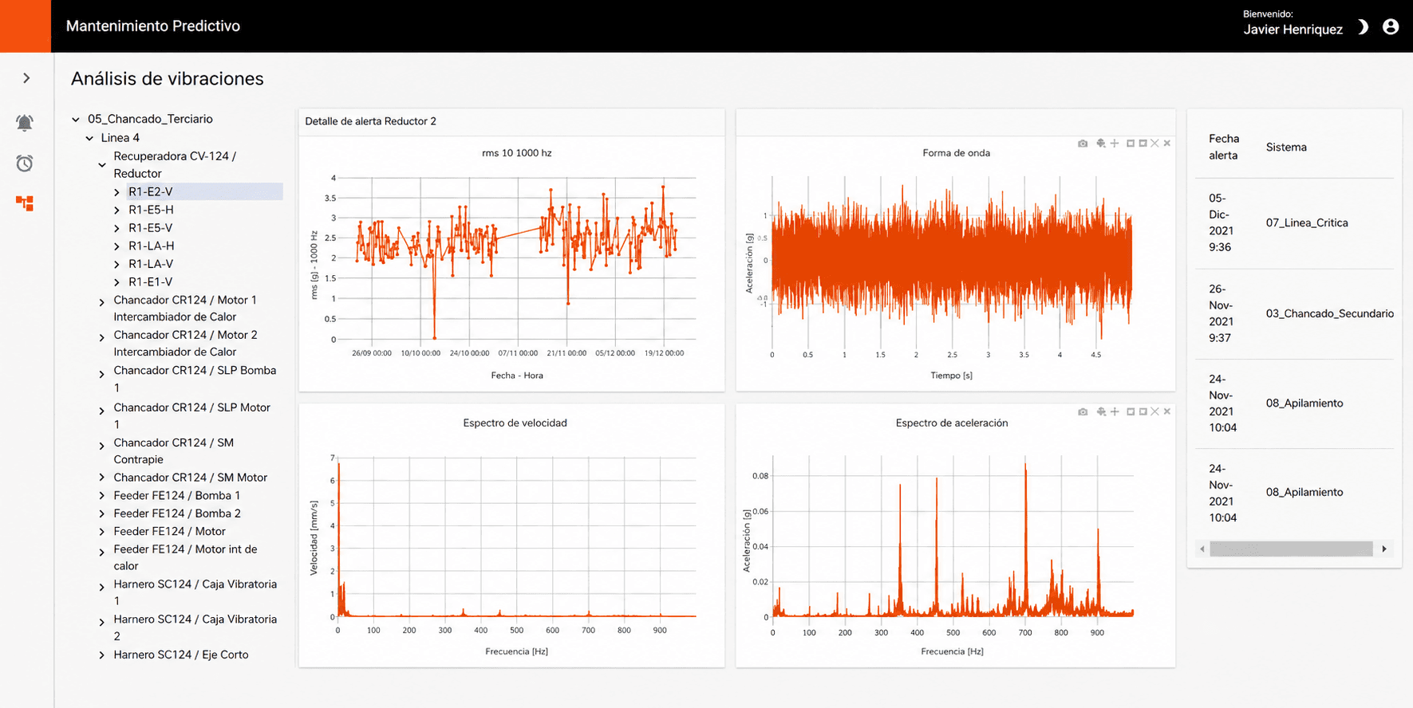Expand the sidebar with the top arrow

click(x=26, y=78)
